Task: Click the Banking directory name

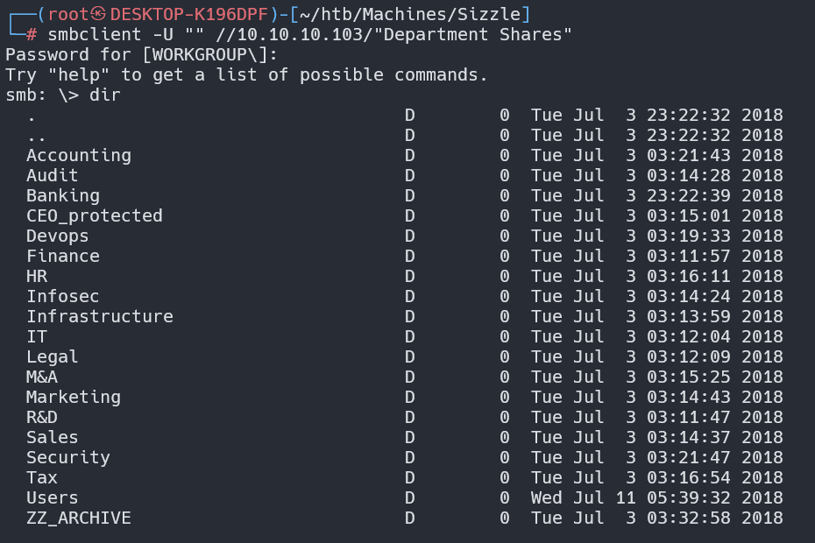Action: 63,196
